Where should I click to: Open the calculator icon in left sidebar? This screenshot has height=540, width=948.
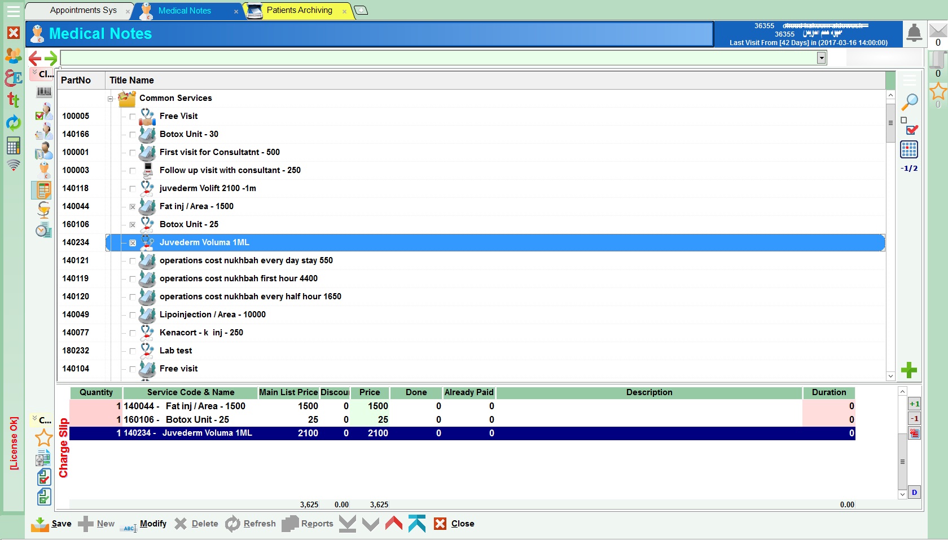(14, 146)
